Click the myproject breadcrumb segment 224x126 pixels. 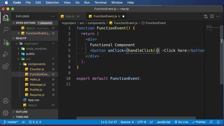pos(69,23)
